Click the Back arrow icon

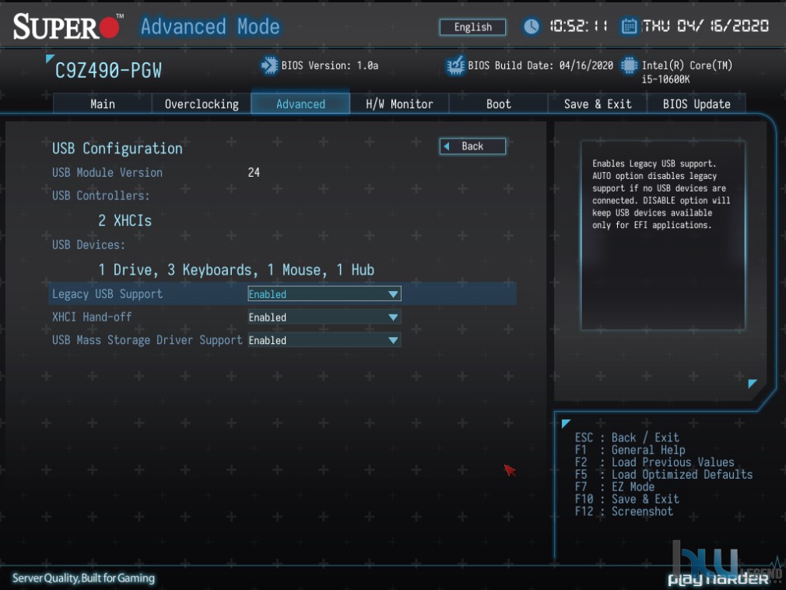pos(447,146)
